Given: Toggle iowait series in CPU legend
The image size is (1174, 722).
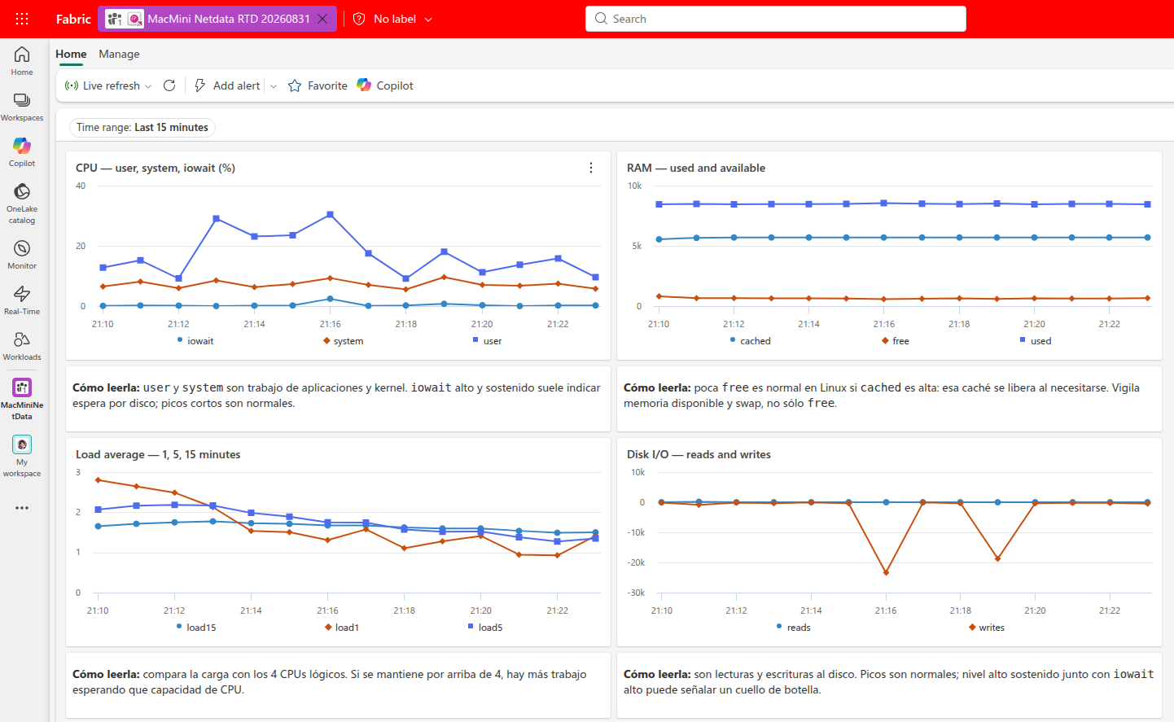Looking at the screenshot, I should [195, 341].
